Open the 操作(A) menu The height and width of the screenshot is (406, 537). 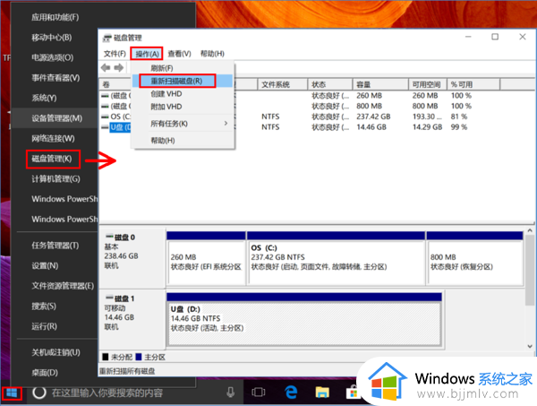point(150,54)
